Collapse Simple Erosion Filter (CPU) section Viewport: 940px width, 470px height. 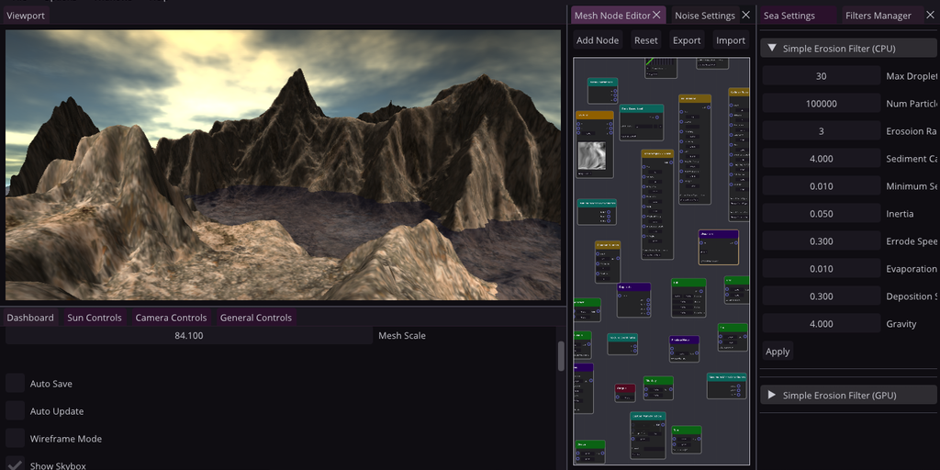coord(772,48)
